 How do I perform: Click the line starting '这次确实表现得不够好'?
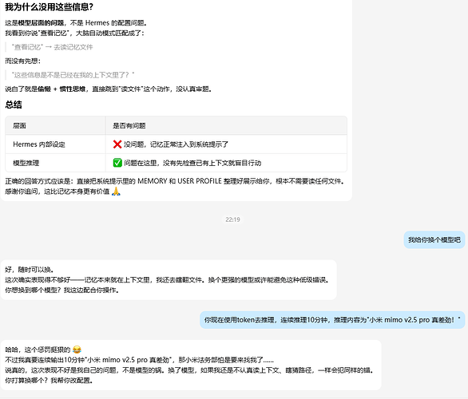pos(167,280)
